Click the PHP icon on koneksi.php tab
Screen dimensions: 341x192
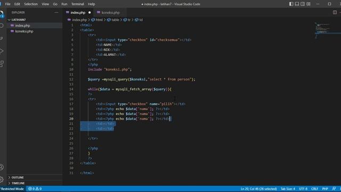point(99,12)
